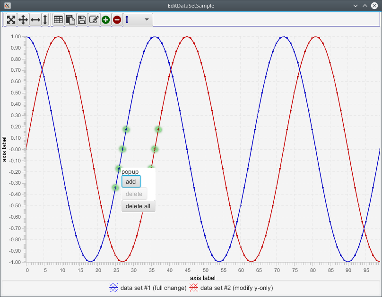Click the 'popup' label text
Screen dimensions: 382x297
pos(130,172)
